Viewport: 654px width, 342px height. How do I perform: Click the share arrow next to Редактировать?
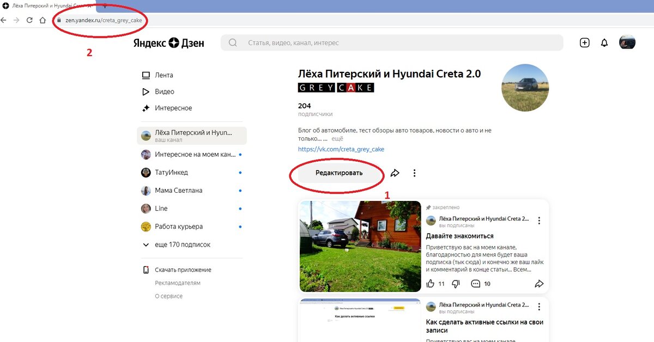click(395, 173)
